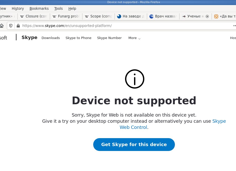Open the 'На заводе' bookmark
Screen dimensions: 236x171
pyautogui.click(x=131, y=16)
